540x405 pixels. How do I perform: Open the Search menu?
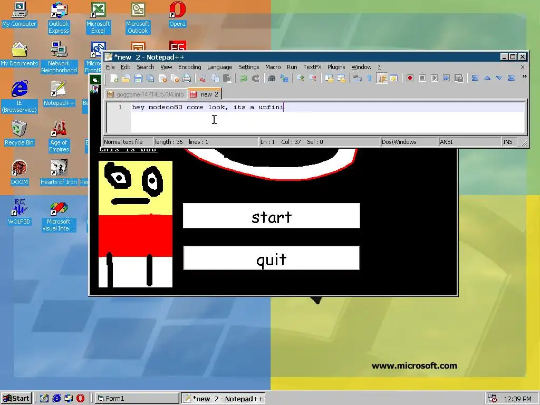tap(146, 67)
